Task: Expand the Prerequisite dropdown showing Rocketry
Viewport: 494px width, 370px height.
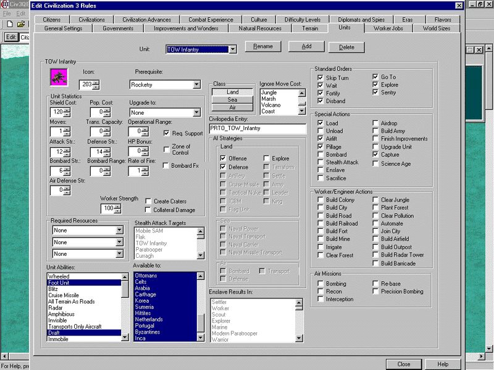Action: pos(196,84)
